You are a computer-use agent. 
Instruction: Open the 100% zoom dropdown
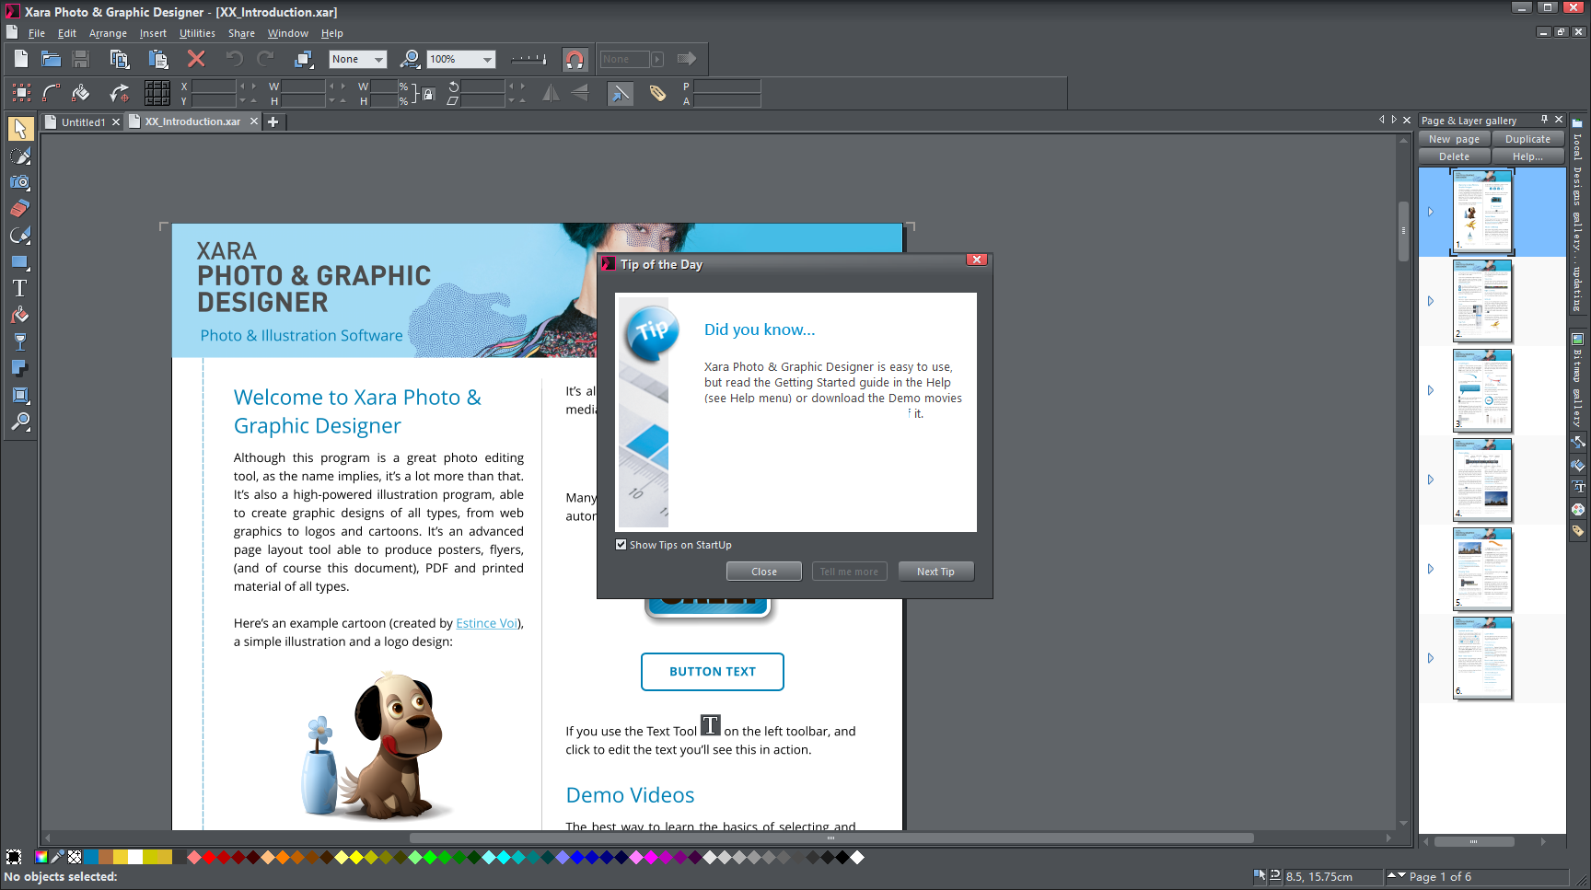coord(461,59)
